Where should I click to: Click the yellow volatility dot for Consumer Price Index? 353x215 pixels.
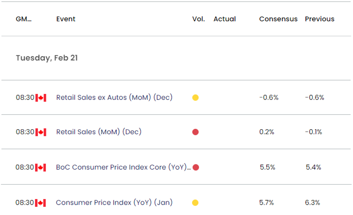point(195,202)
